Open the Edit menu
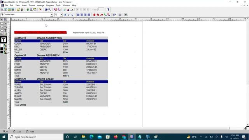Viewport: 249px width, 140px height. point(12,5)
